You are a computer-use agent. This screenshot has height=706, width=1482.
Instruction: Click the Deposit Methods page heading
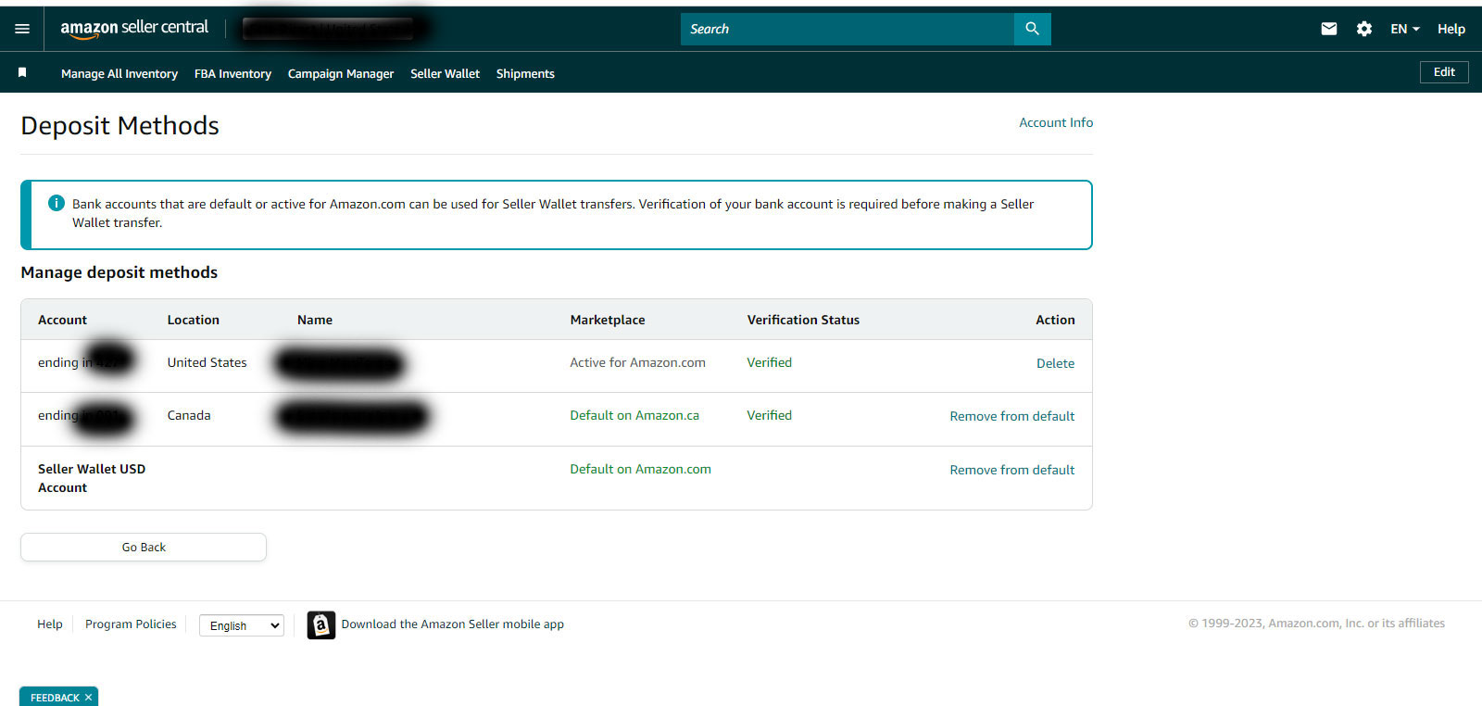[x=119, y=125]
